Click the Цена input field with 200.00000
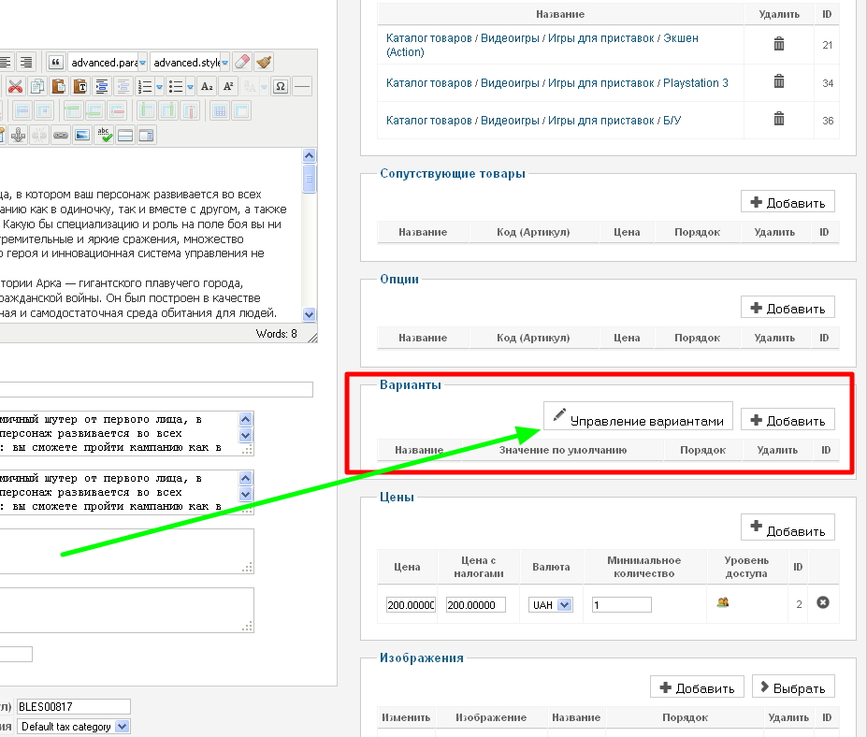This screenshot has width=867, height=737. (411, 605)
